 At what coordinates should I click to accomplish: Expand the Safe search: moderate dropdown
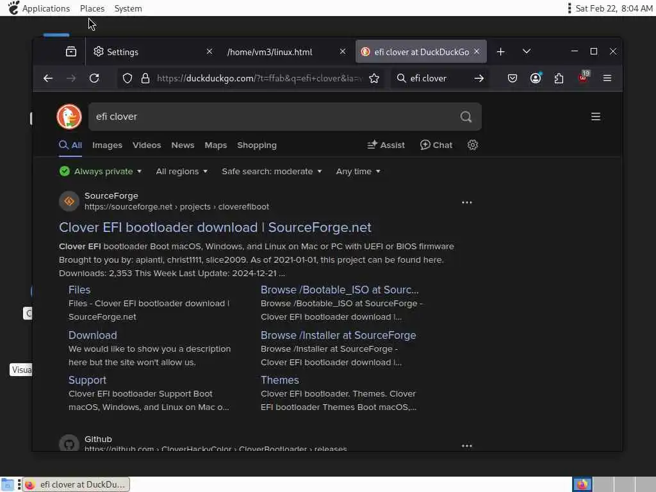[272, 172]
